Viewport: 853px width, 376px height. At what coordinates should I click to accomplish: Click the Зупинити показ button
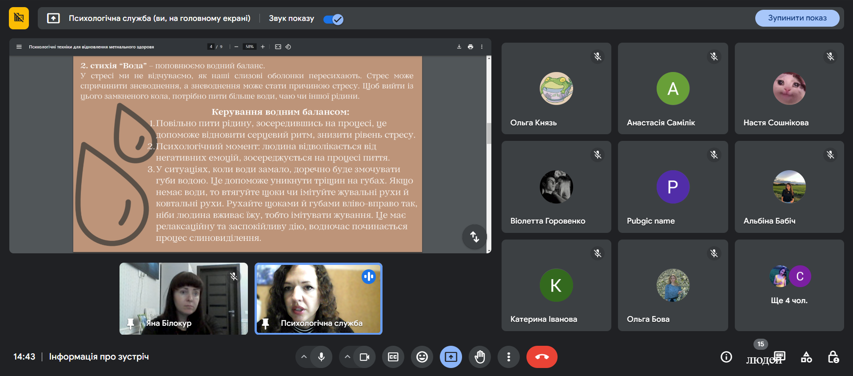click(797, 18)
